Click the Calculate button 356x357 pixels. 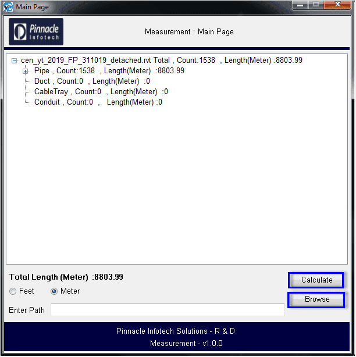[x=316, y=280]
